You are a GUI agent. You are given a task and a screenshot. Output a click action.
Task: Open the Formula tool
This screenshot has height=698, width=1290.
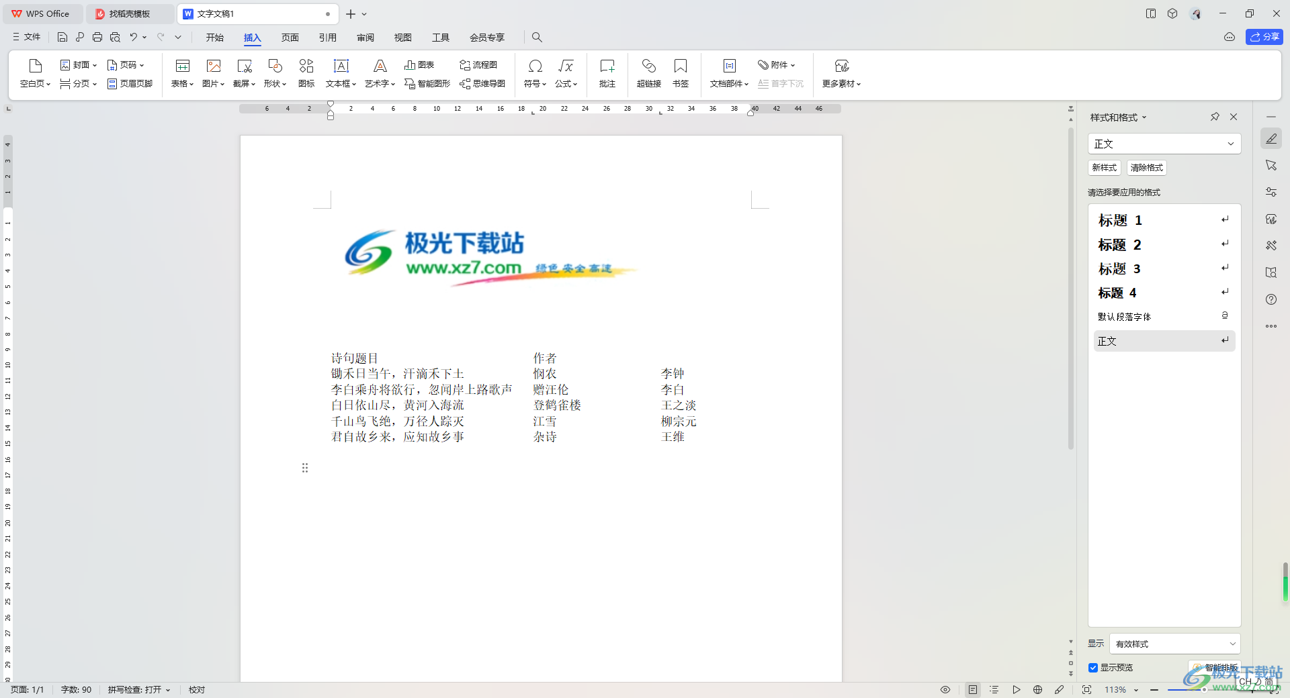coord(566,73)
